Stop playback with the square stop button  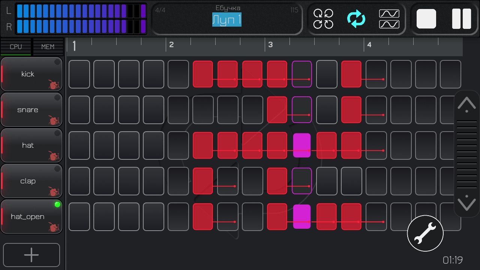[x=426, y=19]
